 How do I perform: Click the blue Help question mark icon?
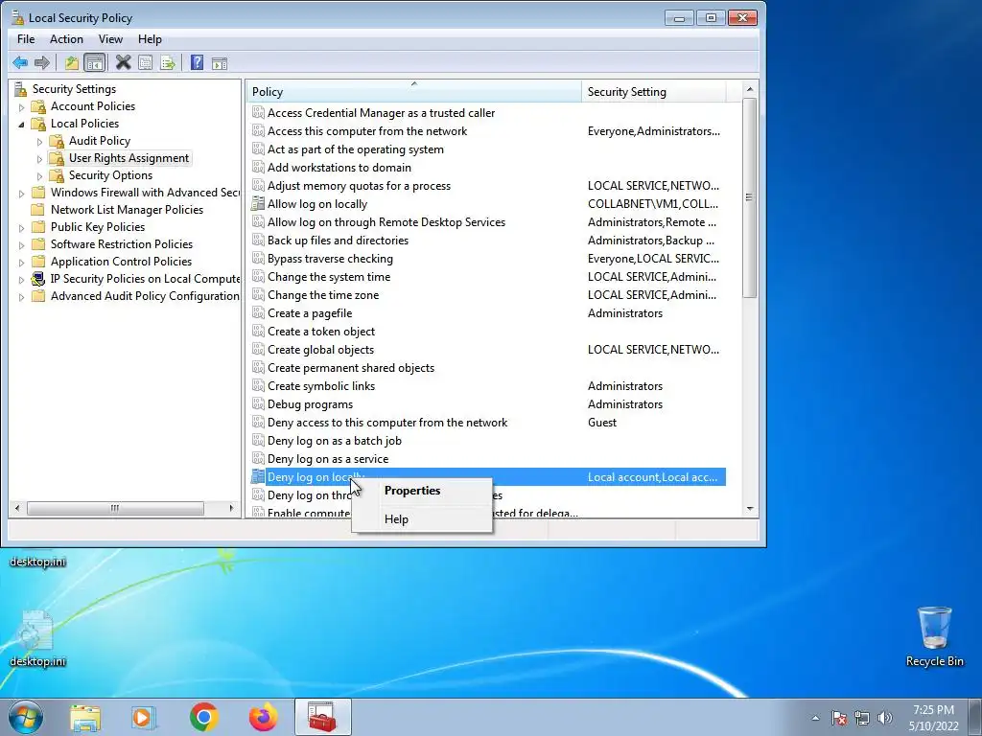197,62
